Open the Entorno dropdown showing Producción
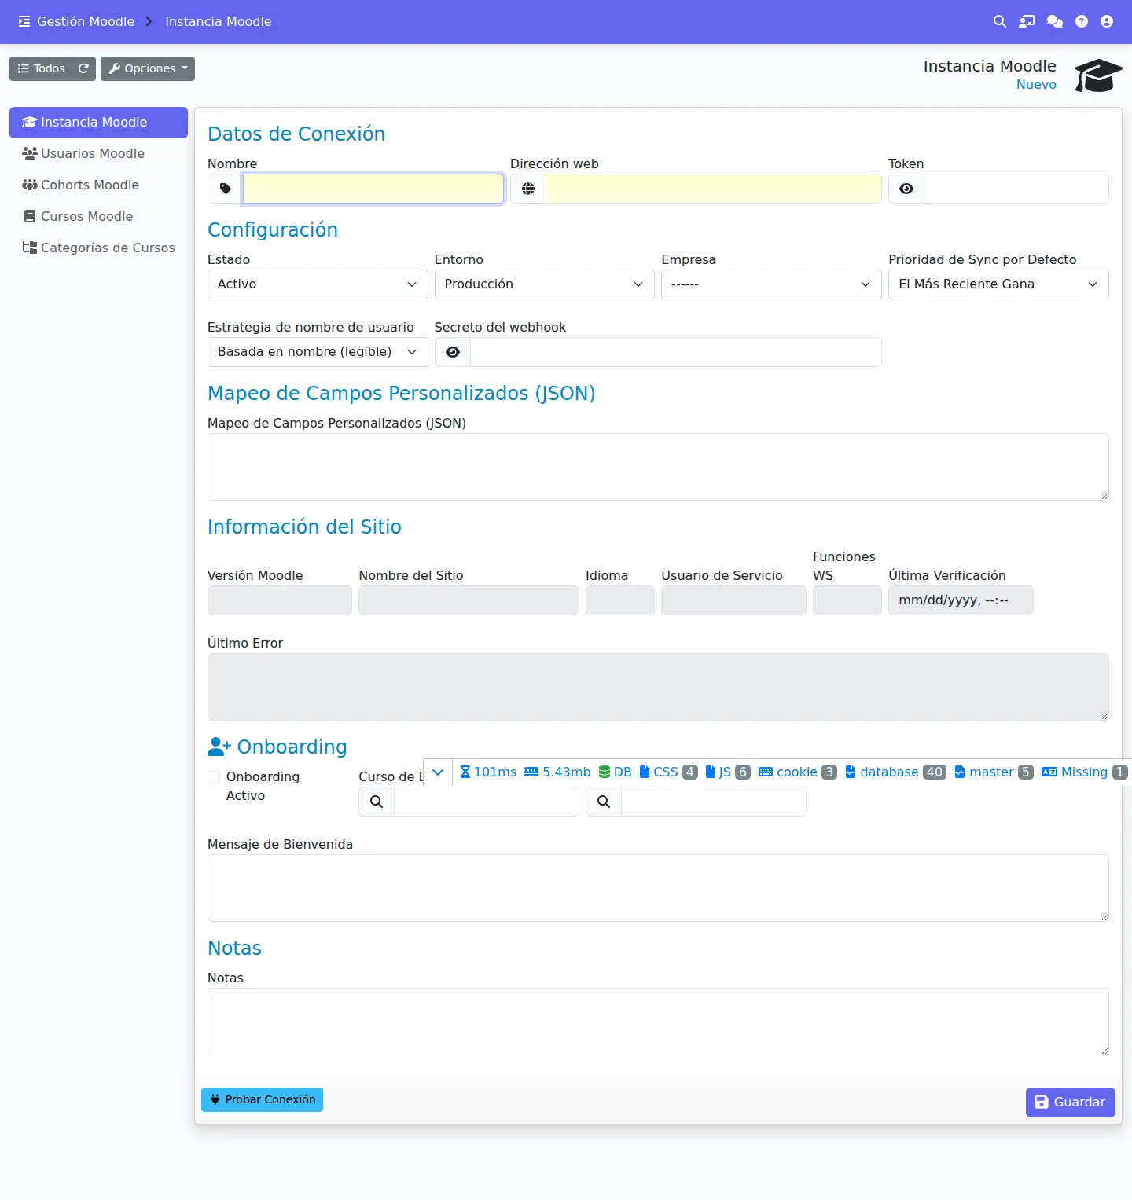This screenshot has height=1200, width=1132. pyautogui.click(x=545, y=284)
